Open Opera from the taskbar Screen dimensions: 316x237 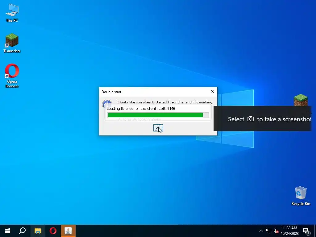click(x=53, y=231)
